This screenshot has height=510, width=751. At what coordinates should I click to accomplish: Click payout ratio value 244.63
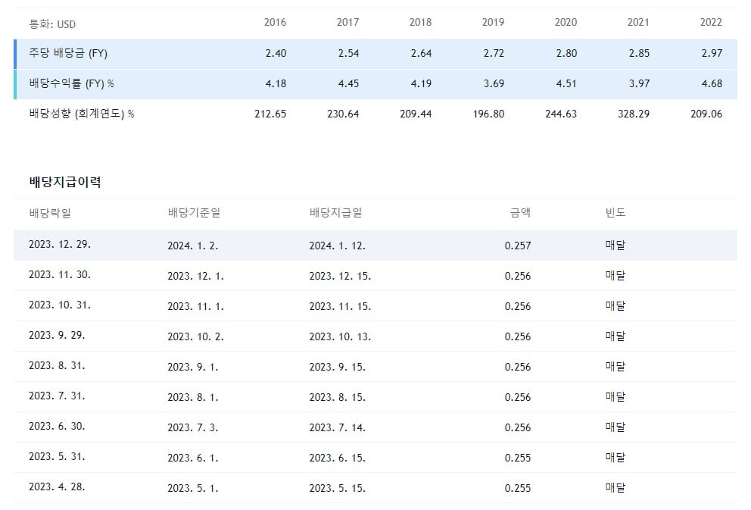[x=561, y=114]
